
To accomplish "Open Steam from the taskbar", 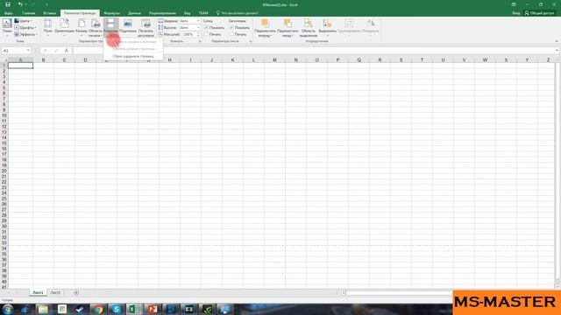I will click(80, 309).
